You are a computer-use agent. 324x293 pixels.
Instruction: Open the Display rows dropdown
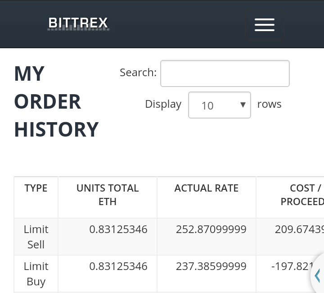219,105
